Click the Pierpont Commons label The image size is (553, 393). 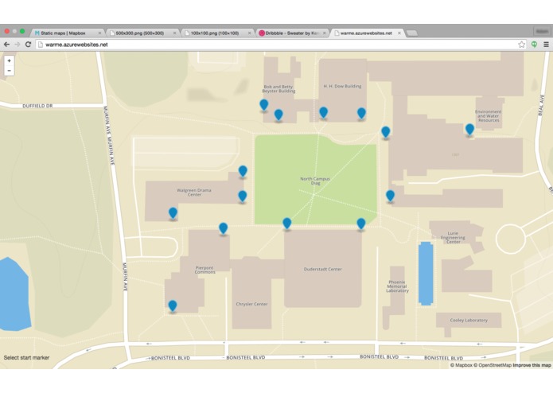tap(204, 270)
